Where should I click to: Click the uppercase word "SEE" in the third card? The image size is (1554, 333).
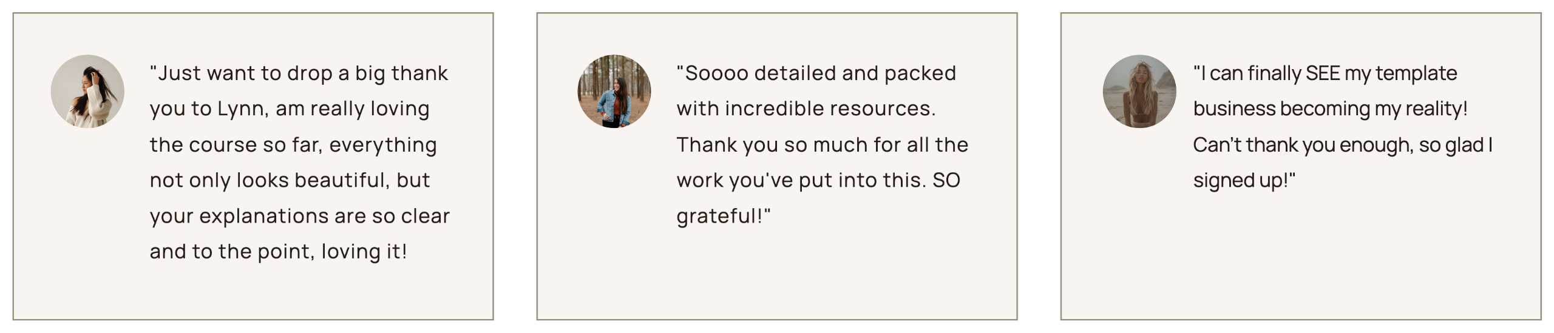[1322, 73]
